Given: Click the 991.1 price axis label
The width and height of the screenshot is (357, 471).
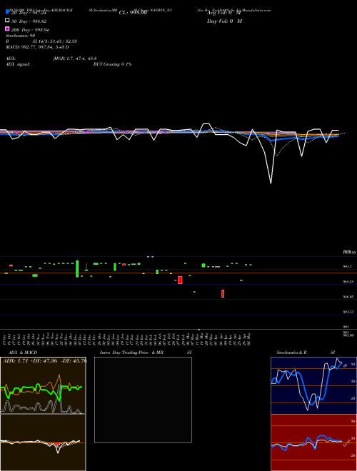Looking at the screenshot, I should point(348,266).
